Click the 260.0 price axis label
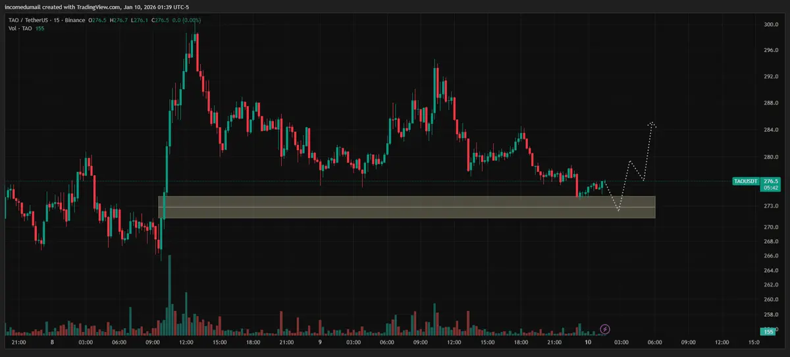790x357 pixels. (772, 300)
